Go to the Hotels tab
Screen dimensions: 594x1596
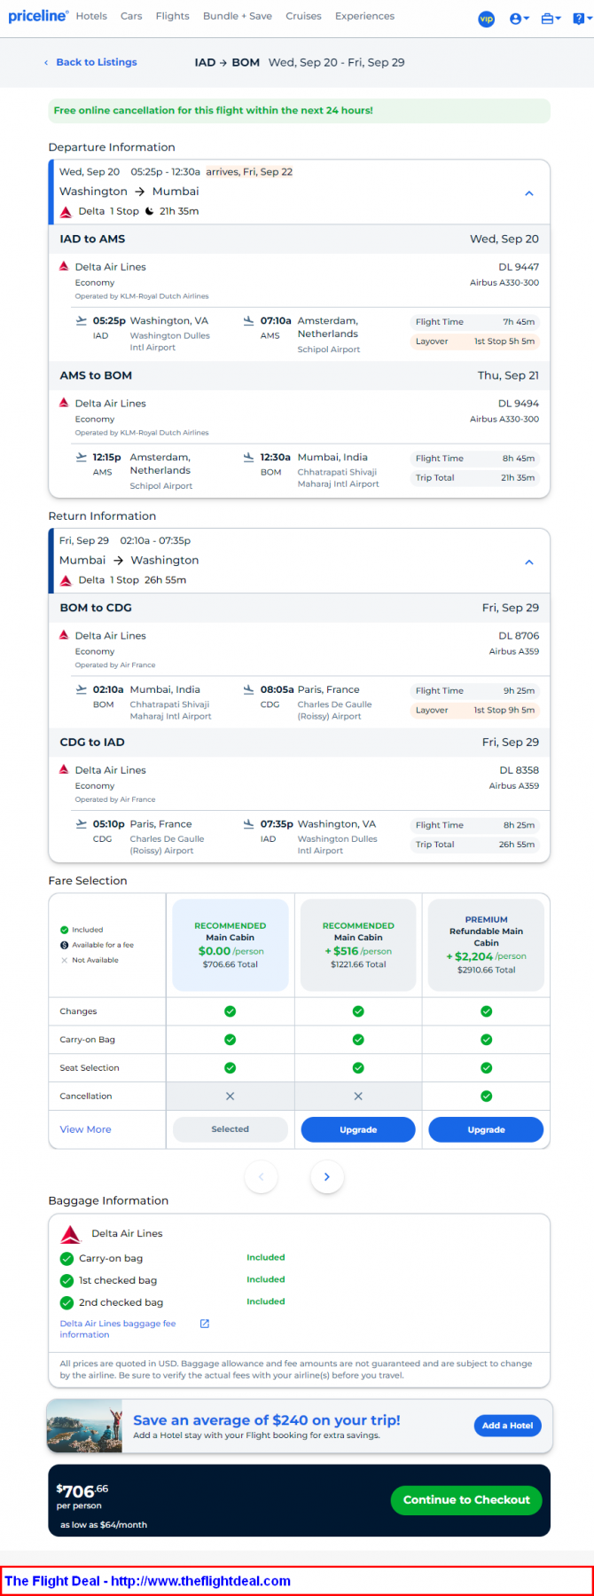[x=91, y=16]
